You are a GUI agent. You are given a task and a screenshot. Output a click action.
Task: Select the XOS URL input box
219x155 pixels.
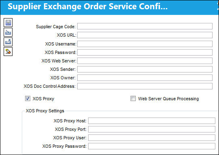[145, 35]
